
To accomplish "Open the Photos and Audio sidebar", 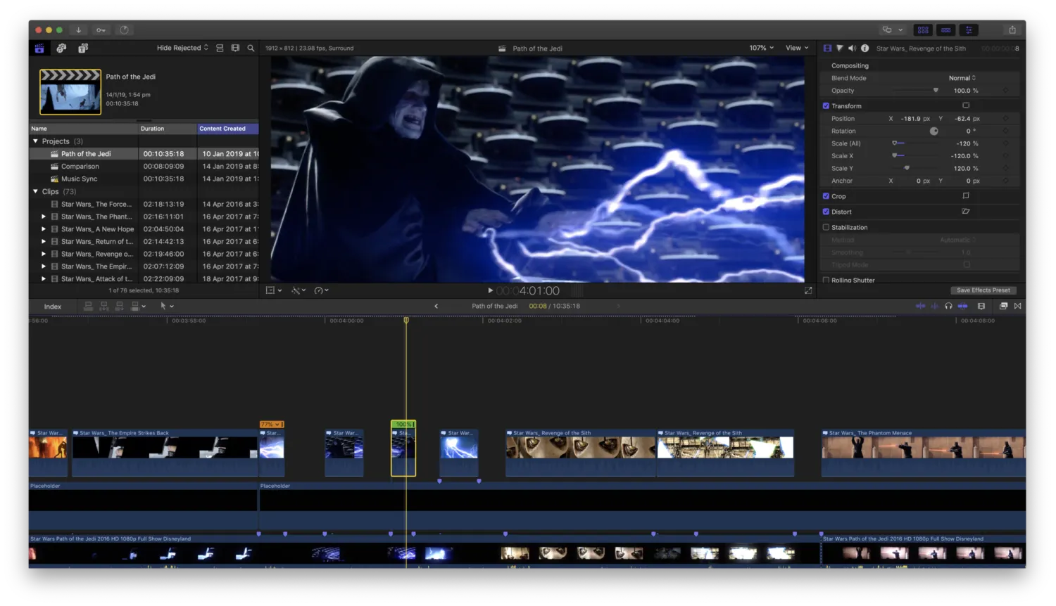I will [x=61, y=48].
